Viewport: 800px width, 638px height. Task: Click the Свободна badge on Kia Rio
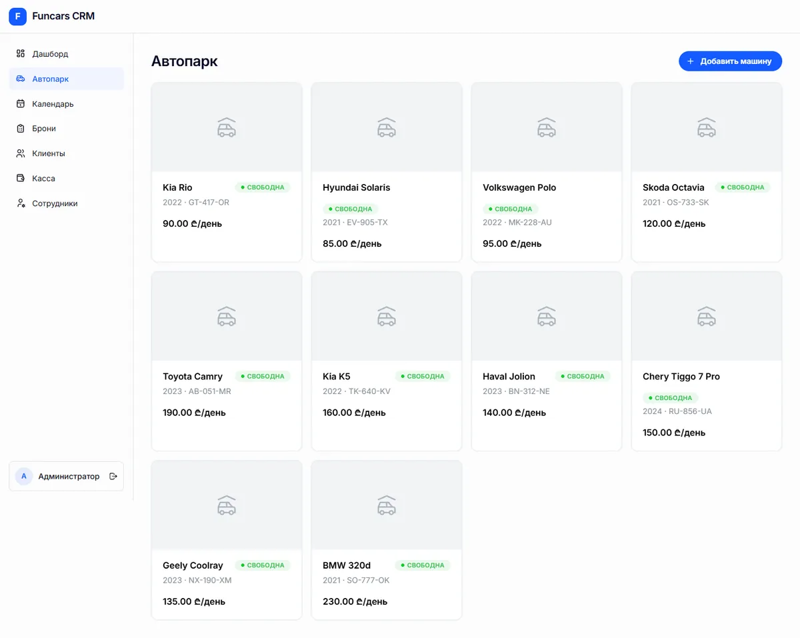(x=263, y=187)
